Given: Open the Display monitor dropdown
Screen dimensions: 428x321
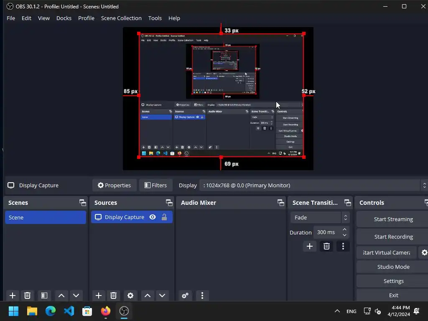Looking at the screenshot, I should coord(313,185).
